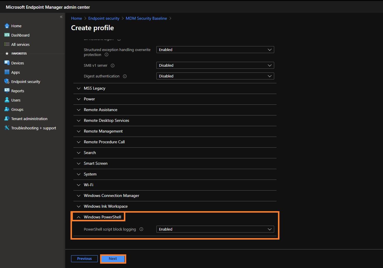Click the Previous button
This screenshot has height=268, width=383.
point(84,259)
